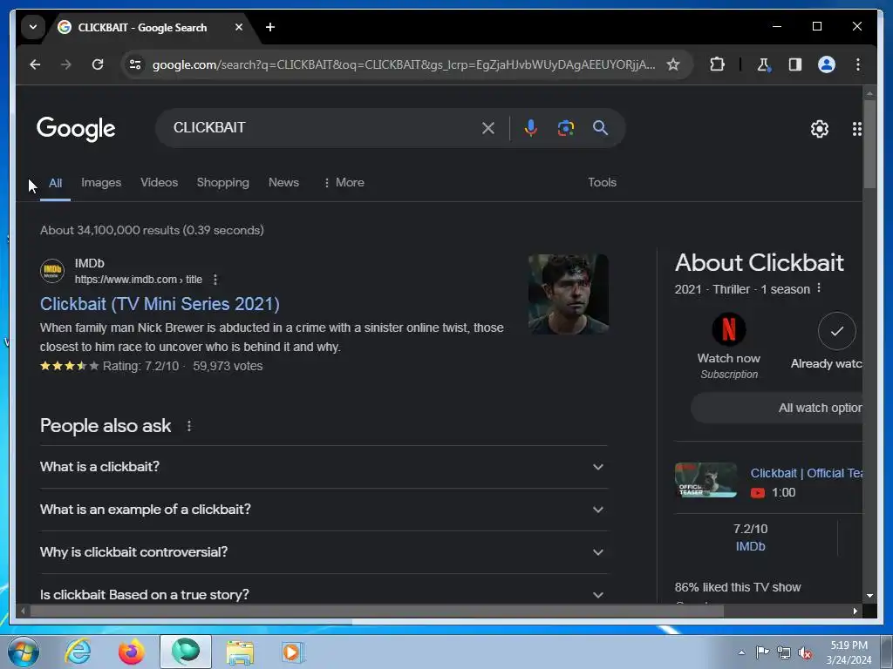Open site information icon in address bar
Viewport: 893px width, 669px height.
coord(135,64)
